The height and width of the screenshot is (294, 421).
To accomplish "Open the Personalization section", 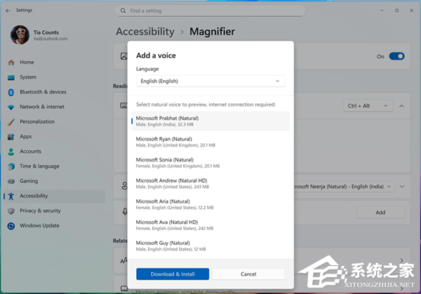I will (36, 121).
